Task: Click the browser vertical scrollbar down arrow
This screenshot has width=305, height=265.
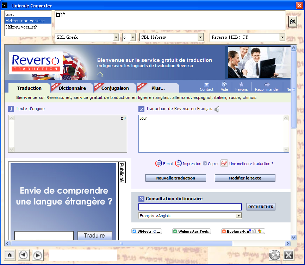Action: pos(293,237)
